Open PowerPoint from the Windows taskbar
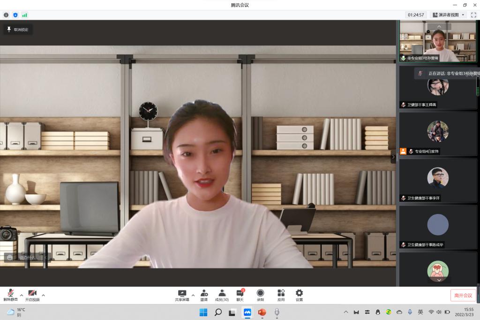Image resolution: width=480 pixels, height=320 pixels. tap(262, 312)
